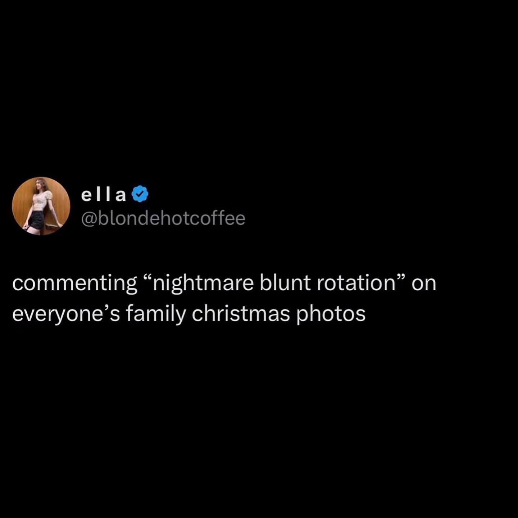Click the display name "ella"
This screenshot has width=518, height=518.
pos(104,195)
